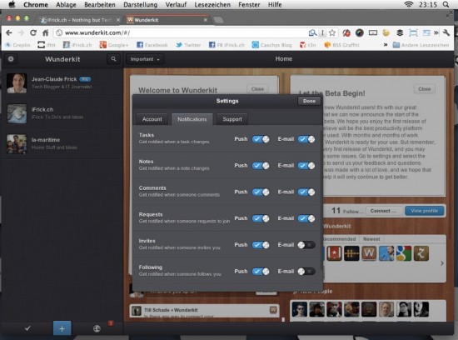Viewport: 458px width, 340px height.
Task: Close the Welcome to Wunderkit card
Action: click(257, 89)
